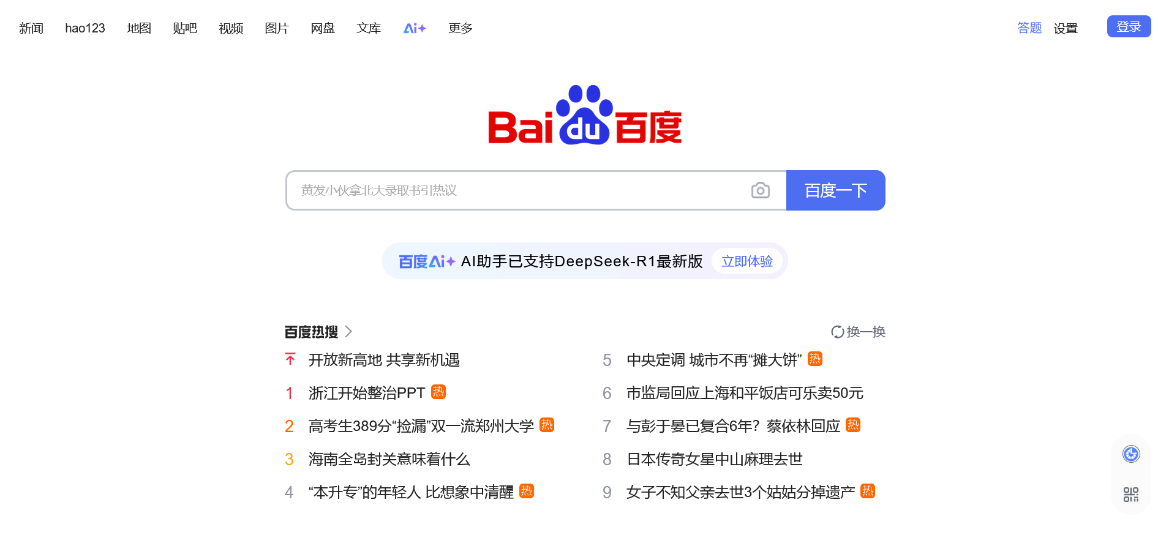Click the 百度Ai+ logo in the banner
The image size is (1158, 535).
(x=427, y=261)
